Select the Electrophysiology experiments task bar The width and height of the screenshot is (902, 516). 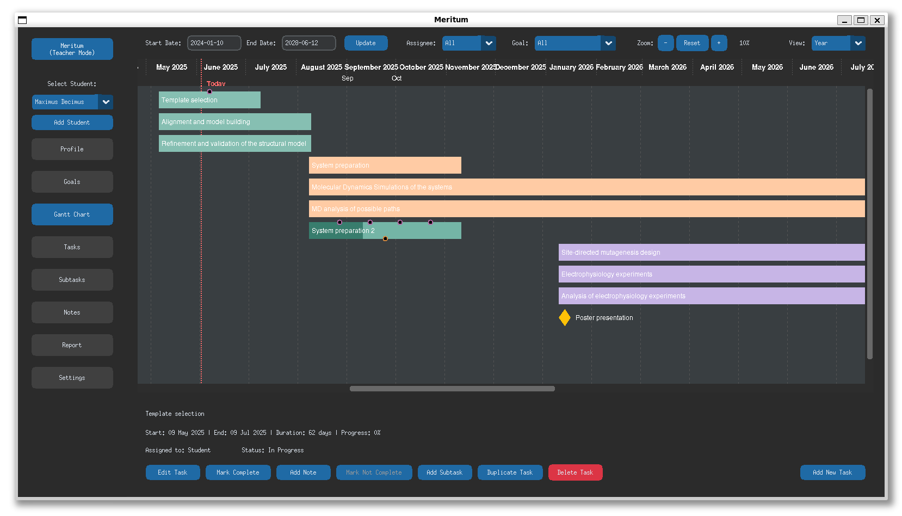point(712,274)
